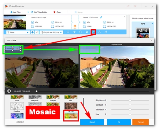
Task: Select the Mosaic effect thumbnail
Action: 71,116
